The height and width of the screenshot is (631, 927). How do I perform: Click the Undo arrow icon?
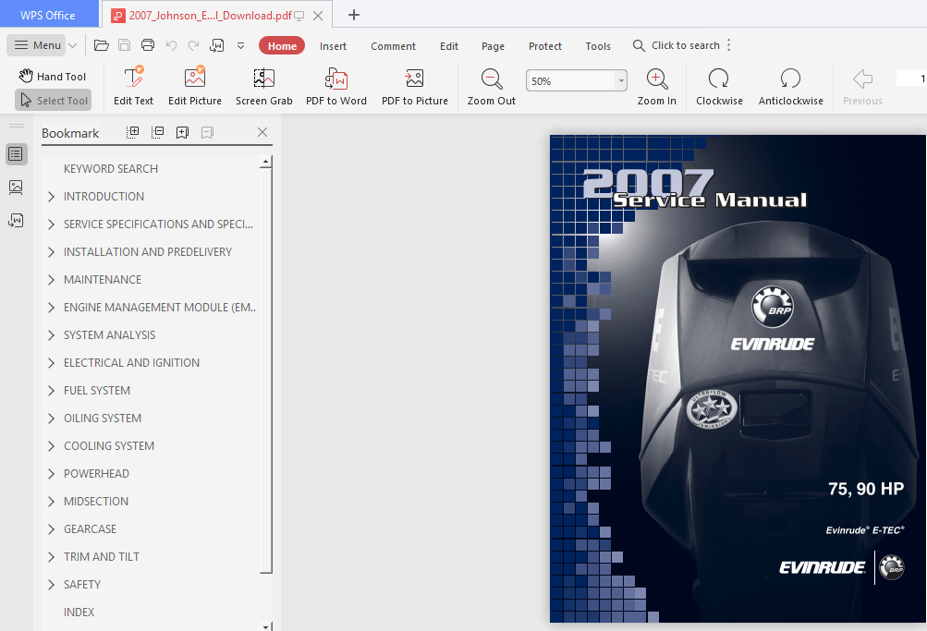coord(172,45)
